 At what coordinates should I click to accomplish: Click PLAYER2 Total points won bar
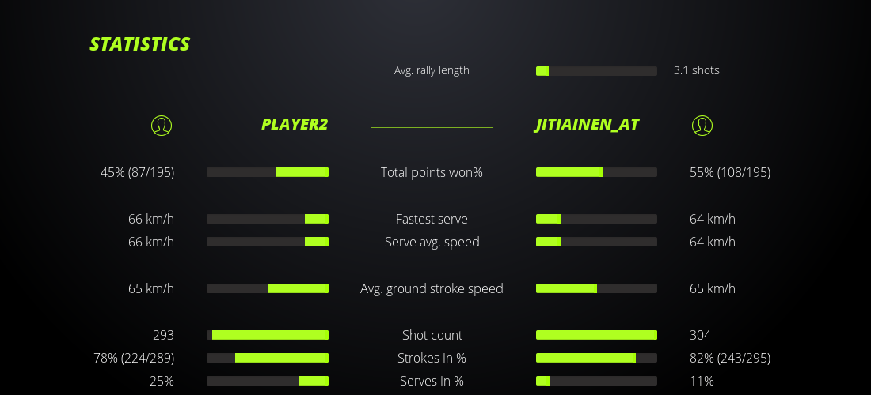coord(268,172)
